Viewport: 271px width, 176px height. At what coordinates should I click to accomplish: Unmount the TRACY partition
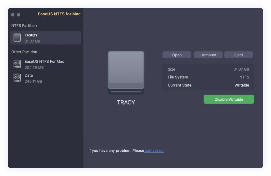click(x=208, y=55)
